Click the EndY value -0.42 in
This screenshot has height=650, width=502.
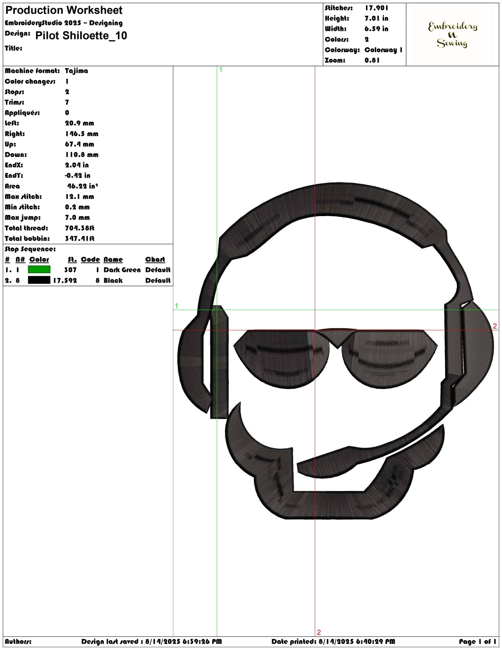tap(77, 175)
